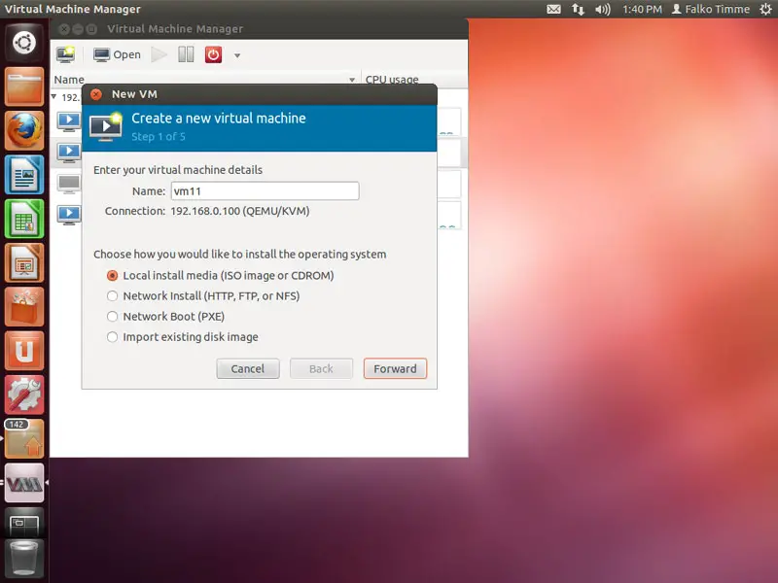Open the Trash launcher icon
This screenshot has width=778, height=583.
23,560
